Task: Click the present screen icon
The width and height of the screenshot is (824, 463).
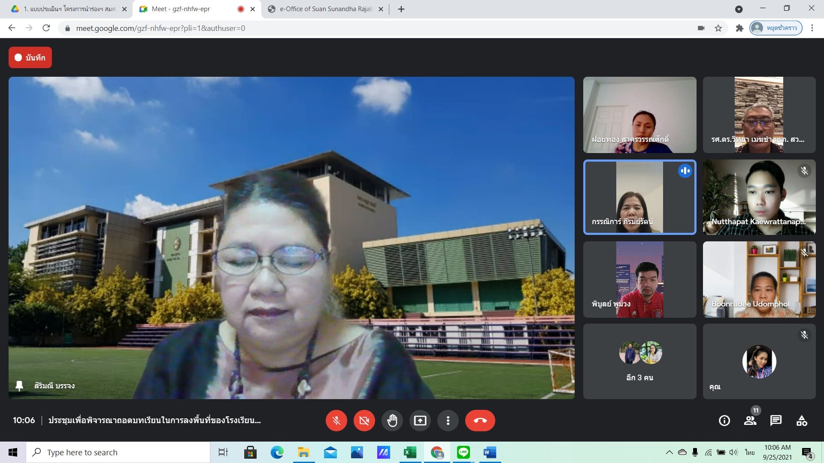Action: click(x=420, y=421)
